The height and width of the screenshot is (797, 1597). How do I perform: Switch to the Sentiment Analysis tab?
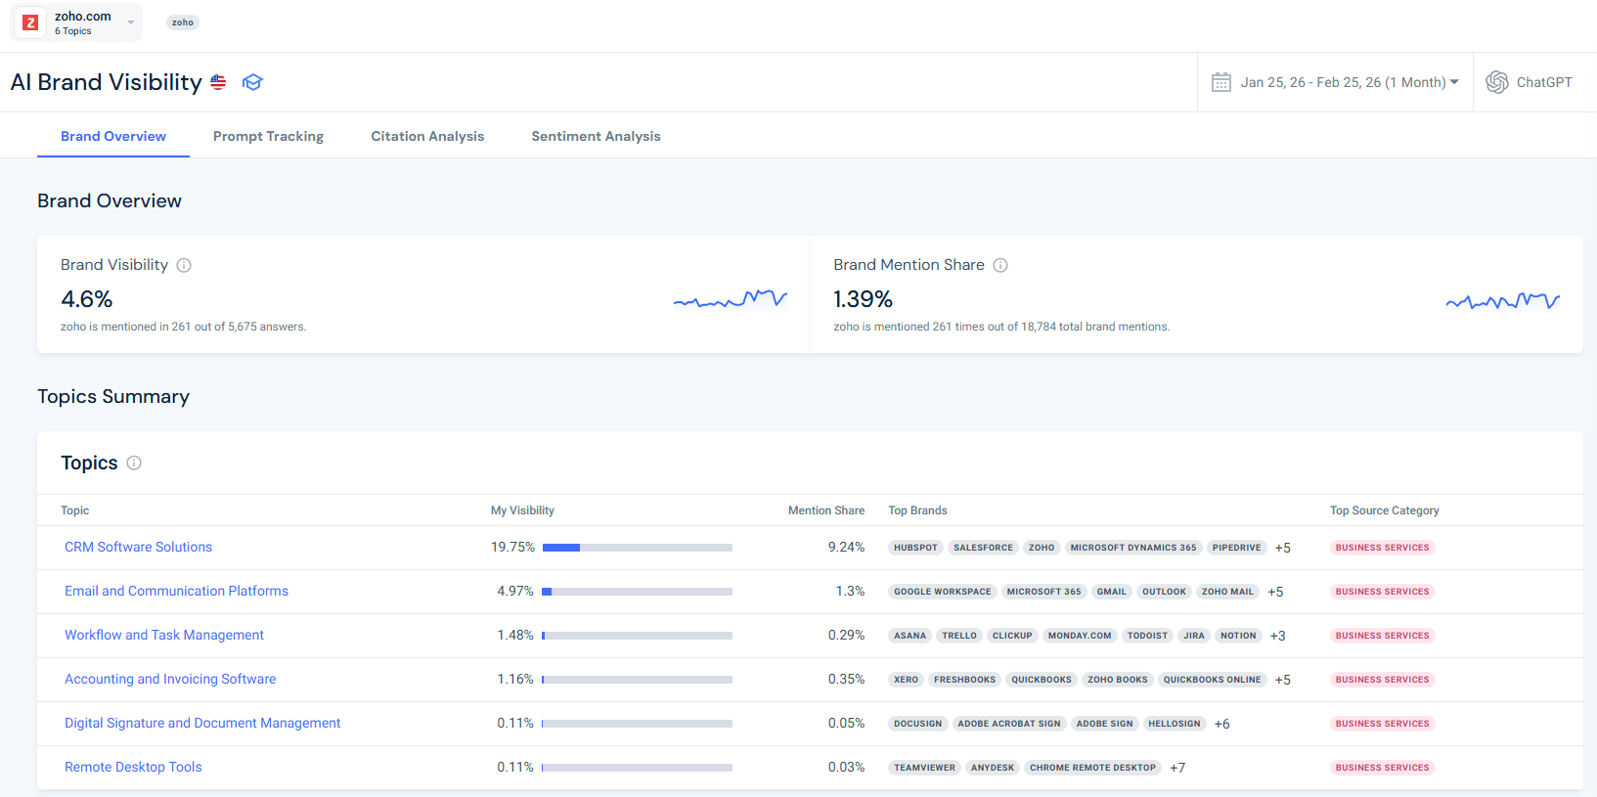point(596,136)
